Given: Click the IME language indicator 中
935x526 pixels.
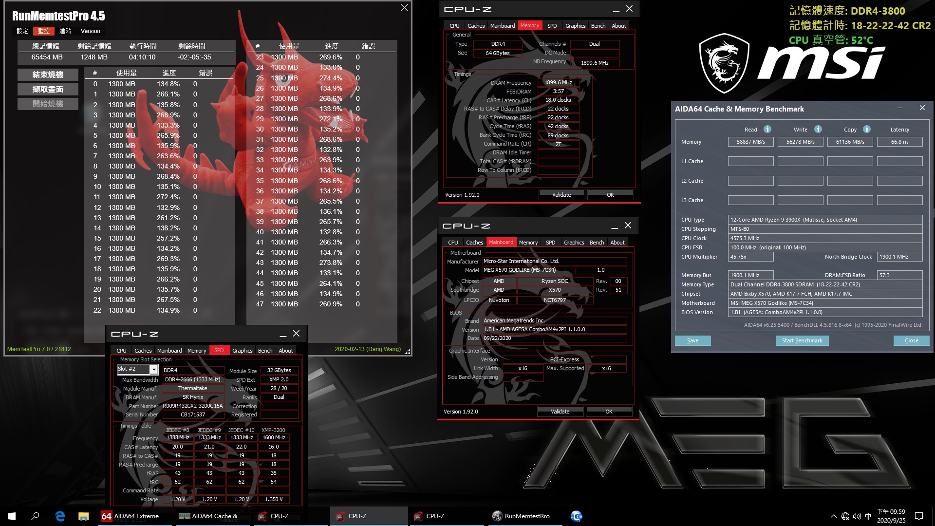Looking at the screenshot, I should tap(868, 516).
